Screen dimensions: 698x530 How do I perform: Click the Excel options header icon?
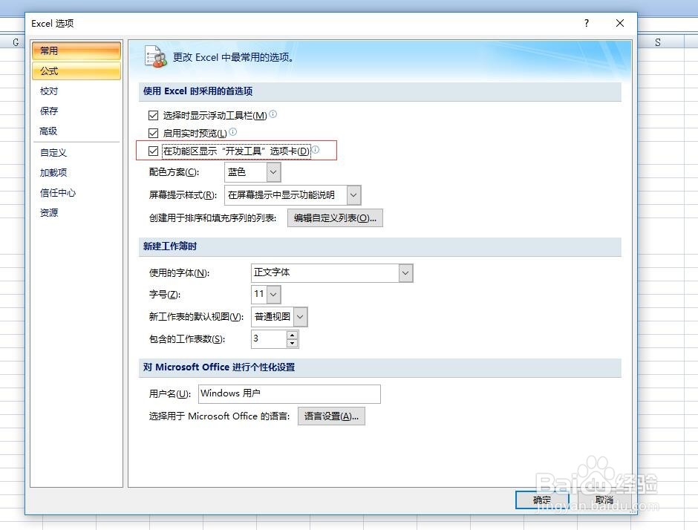point(156,57)
